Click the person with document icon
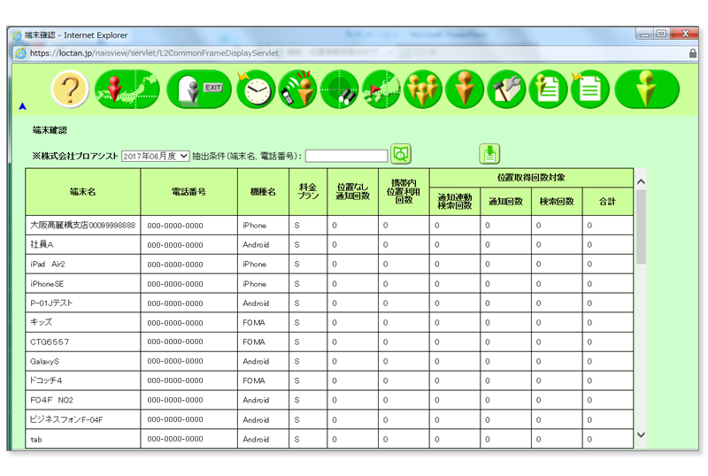The width and height of the screenshot is (708, 476). [x=548, y=89]
